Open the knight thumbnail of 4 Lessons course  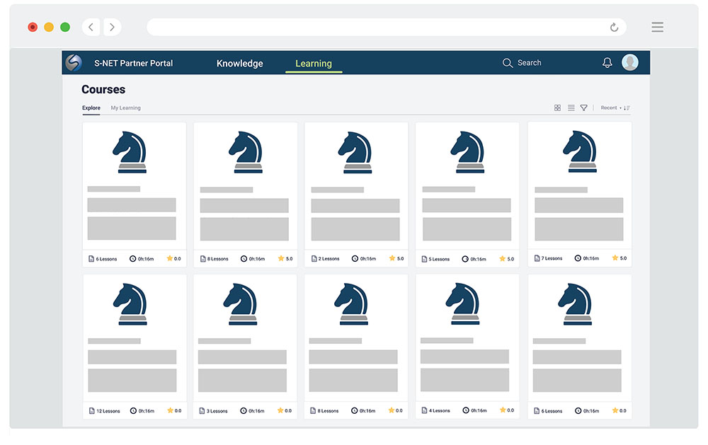point(463,304)
